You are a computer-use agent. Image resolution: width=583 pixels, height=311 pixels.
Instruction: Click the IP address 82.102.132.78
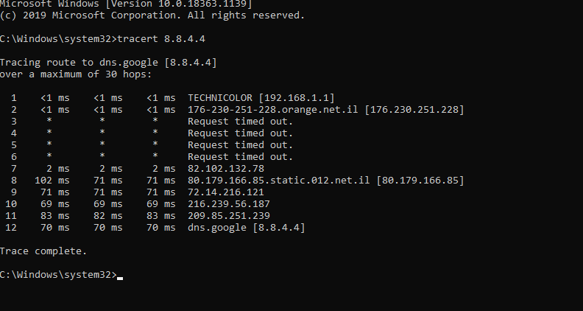pos(226,168)
